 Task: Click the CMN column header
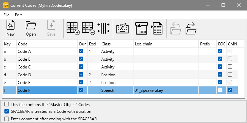tap(232, 44)
